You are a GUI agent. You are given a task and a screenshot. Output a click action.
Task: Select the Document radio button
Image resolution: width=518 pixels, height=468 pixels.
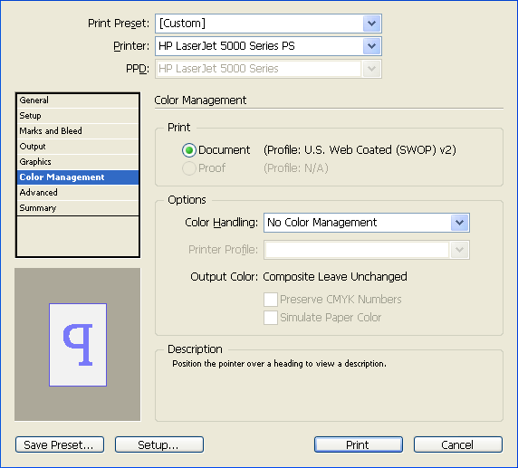[189, 150]
